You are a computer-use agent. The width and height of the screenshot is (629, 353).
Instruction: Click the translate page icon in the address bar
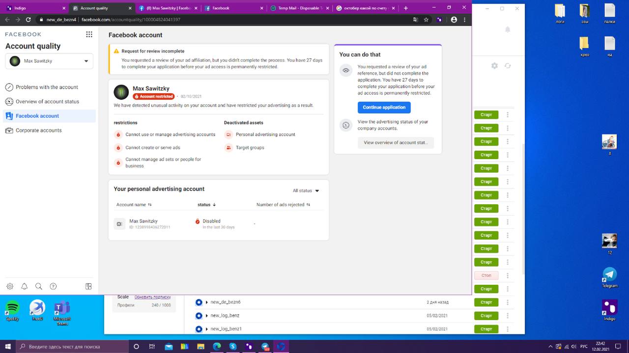click(416, 20)
